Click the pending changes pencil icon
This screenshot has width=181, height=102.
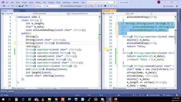pos(141,95)
